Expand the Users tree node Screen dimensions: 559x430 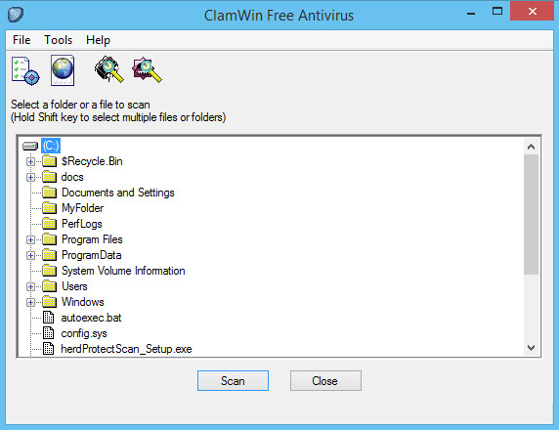click(x=30, y=286)
